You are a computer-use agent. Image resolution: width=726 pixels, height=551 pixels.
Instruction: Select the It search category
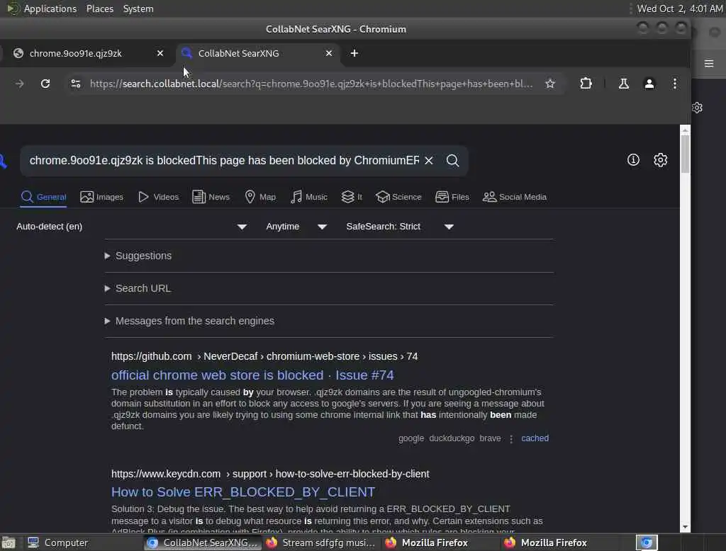pyautogui.click(x=352, y=197)
